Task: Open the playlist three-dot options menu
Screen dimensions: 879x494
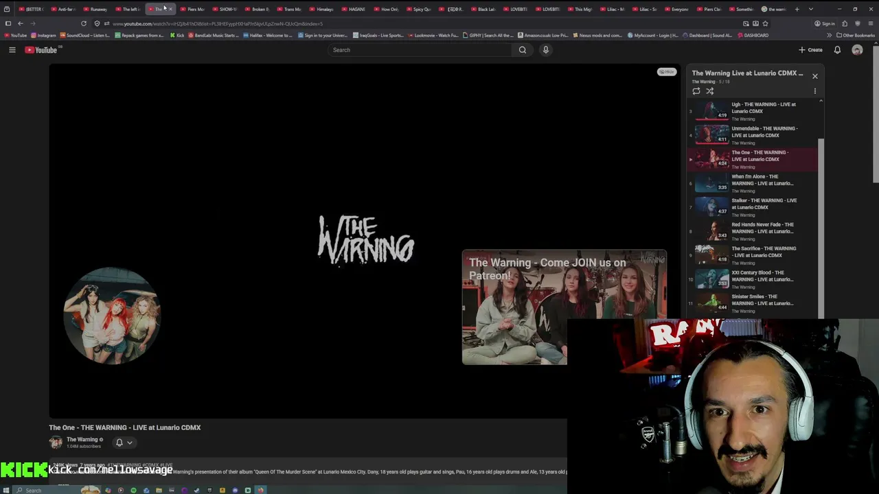Action: tap(815, 91)
